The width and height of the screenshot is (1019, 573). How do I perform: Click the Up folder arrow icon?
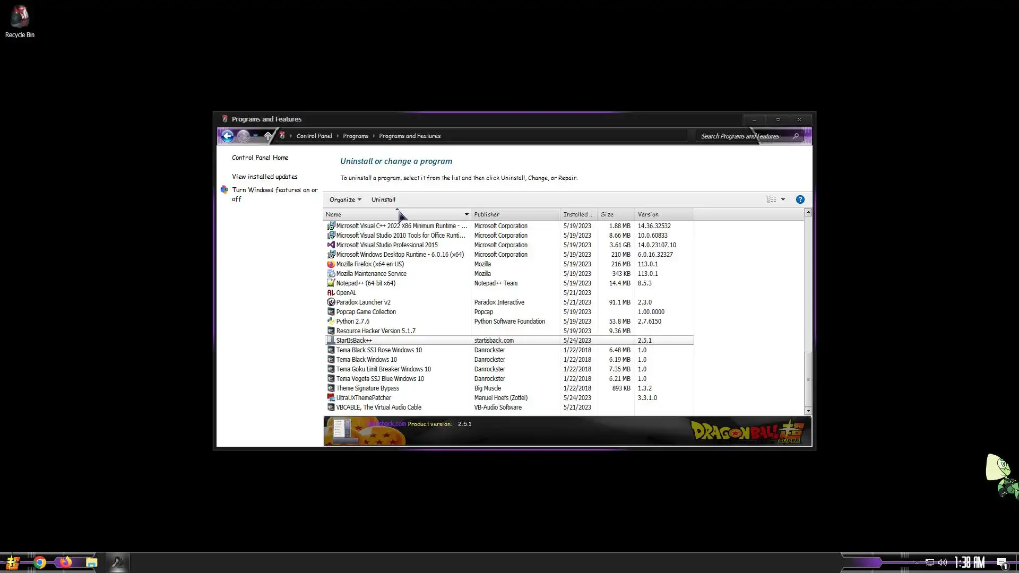[x=268, y=136]
